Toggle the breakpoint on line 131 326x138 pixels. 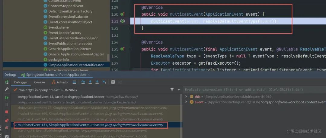coord(123,21)
